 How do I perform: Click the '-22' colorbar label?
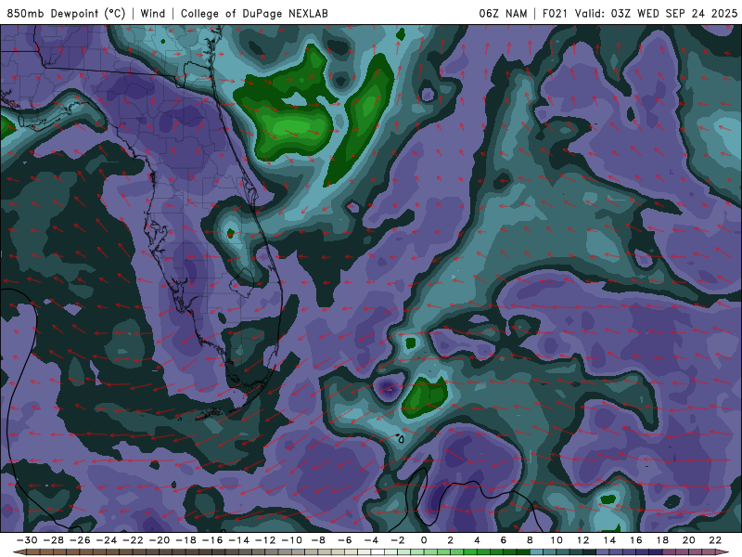[x=133, y=540]
